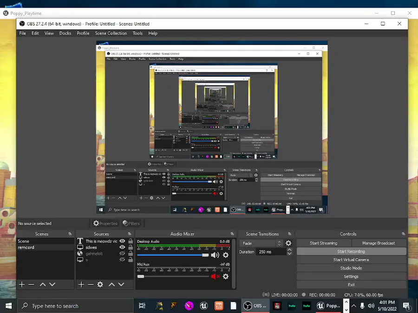The width and height of the screenshot is (418, 313).
Task: Open Desktop Audio settings gear
Action: 226,255
